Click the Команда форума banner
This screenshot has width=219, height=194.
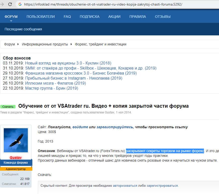pos(16,163)
